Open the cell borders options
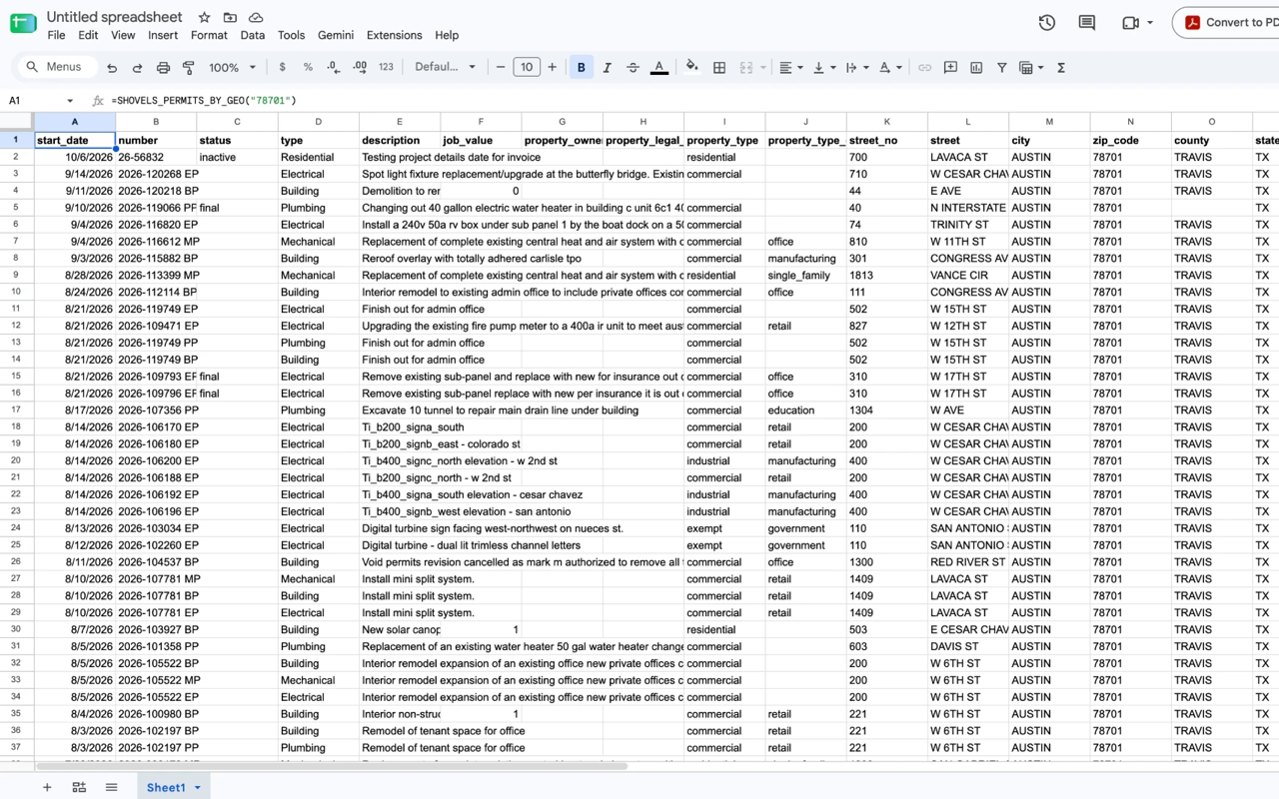The width and height of the screenshot is (1279, 799). [x=719, y=68]
